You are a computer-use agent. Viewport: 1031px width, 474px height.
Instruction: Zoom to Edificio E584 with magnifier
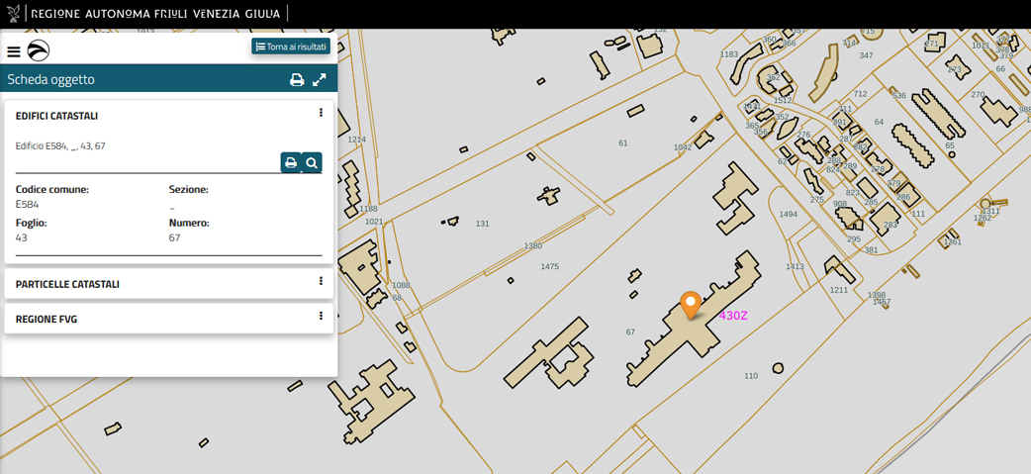(x=312, y=162)
